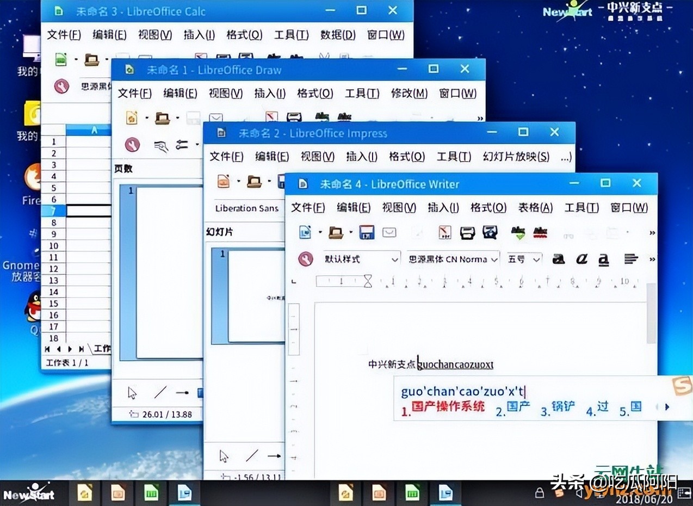Image resolution: width=693 pixels, height=506 pixels.
Task: Select the Line tool in Draw's drawing toolbar
Action: (x=161, y=392)
